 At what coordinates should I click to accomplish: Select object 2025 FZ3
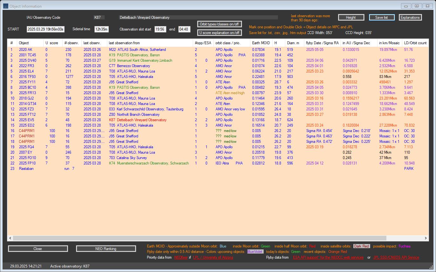click(26, 109)
